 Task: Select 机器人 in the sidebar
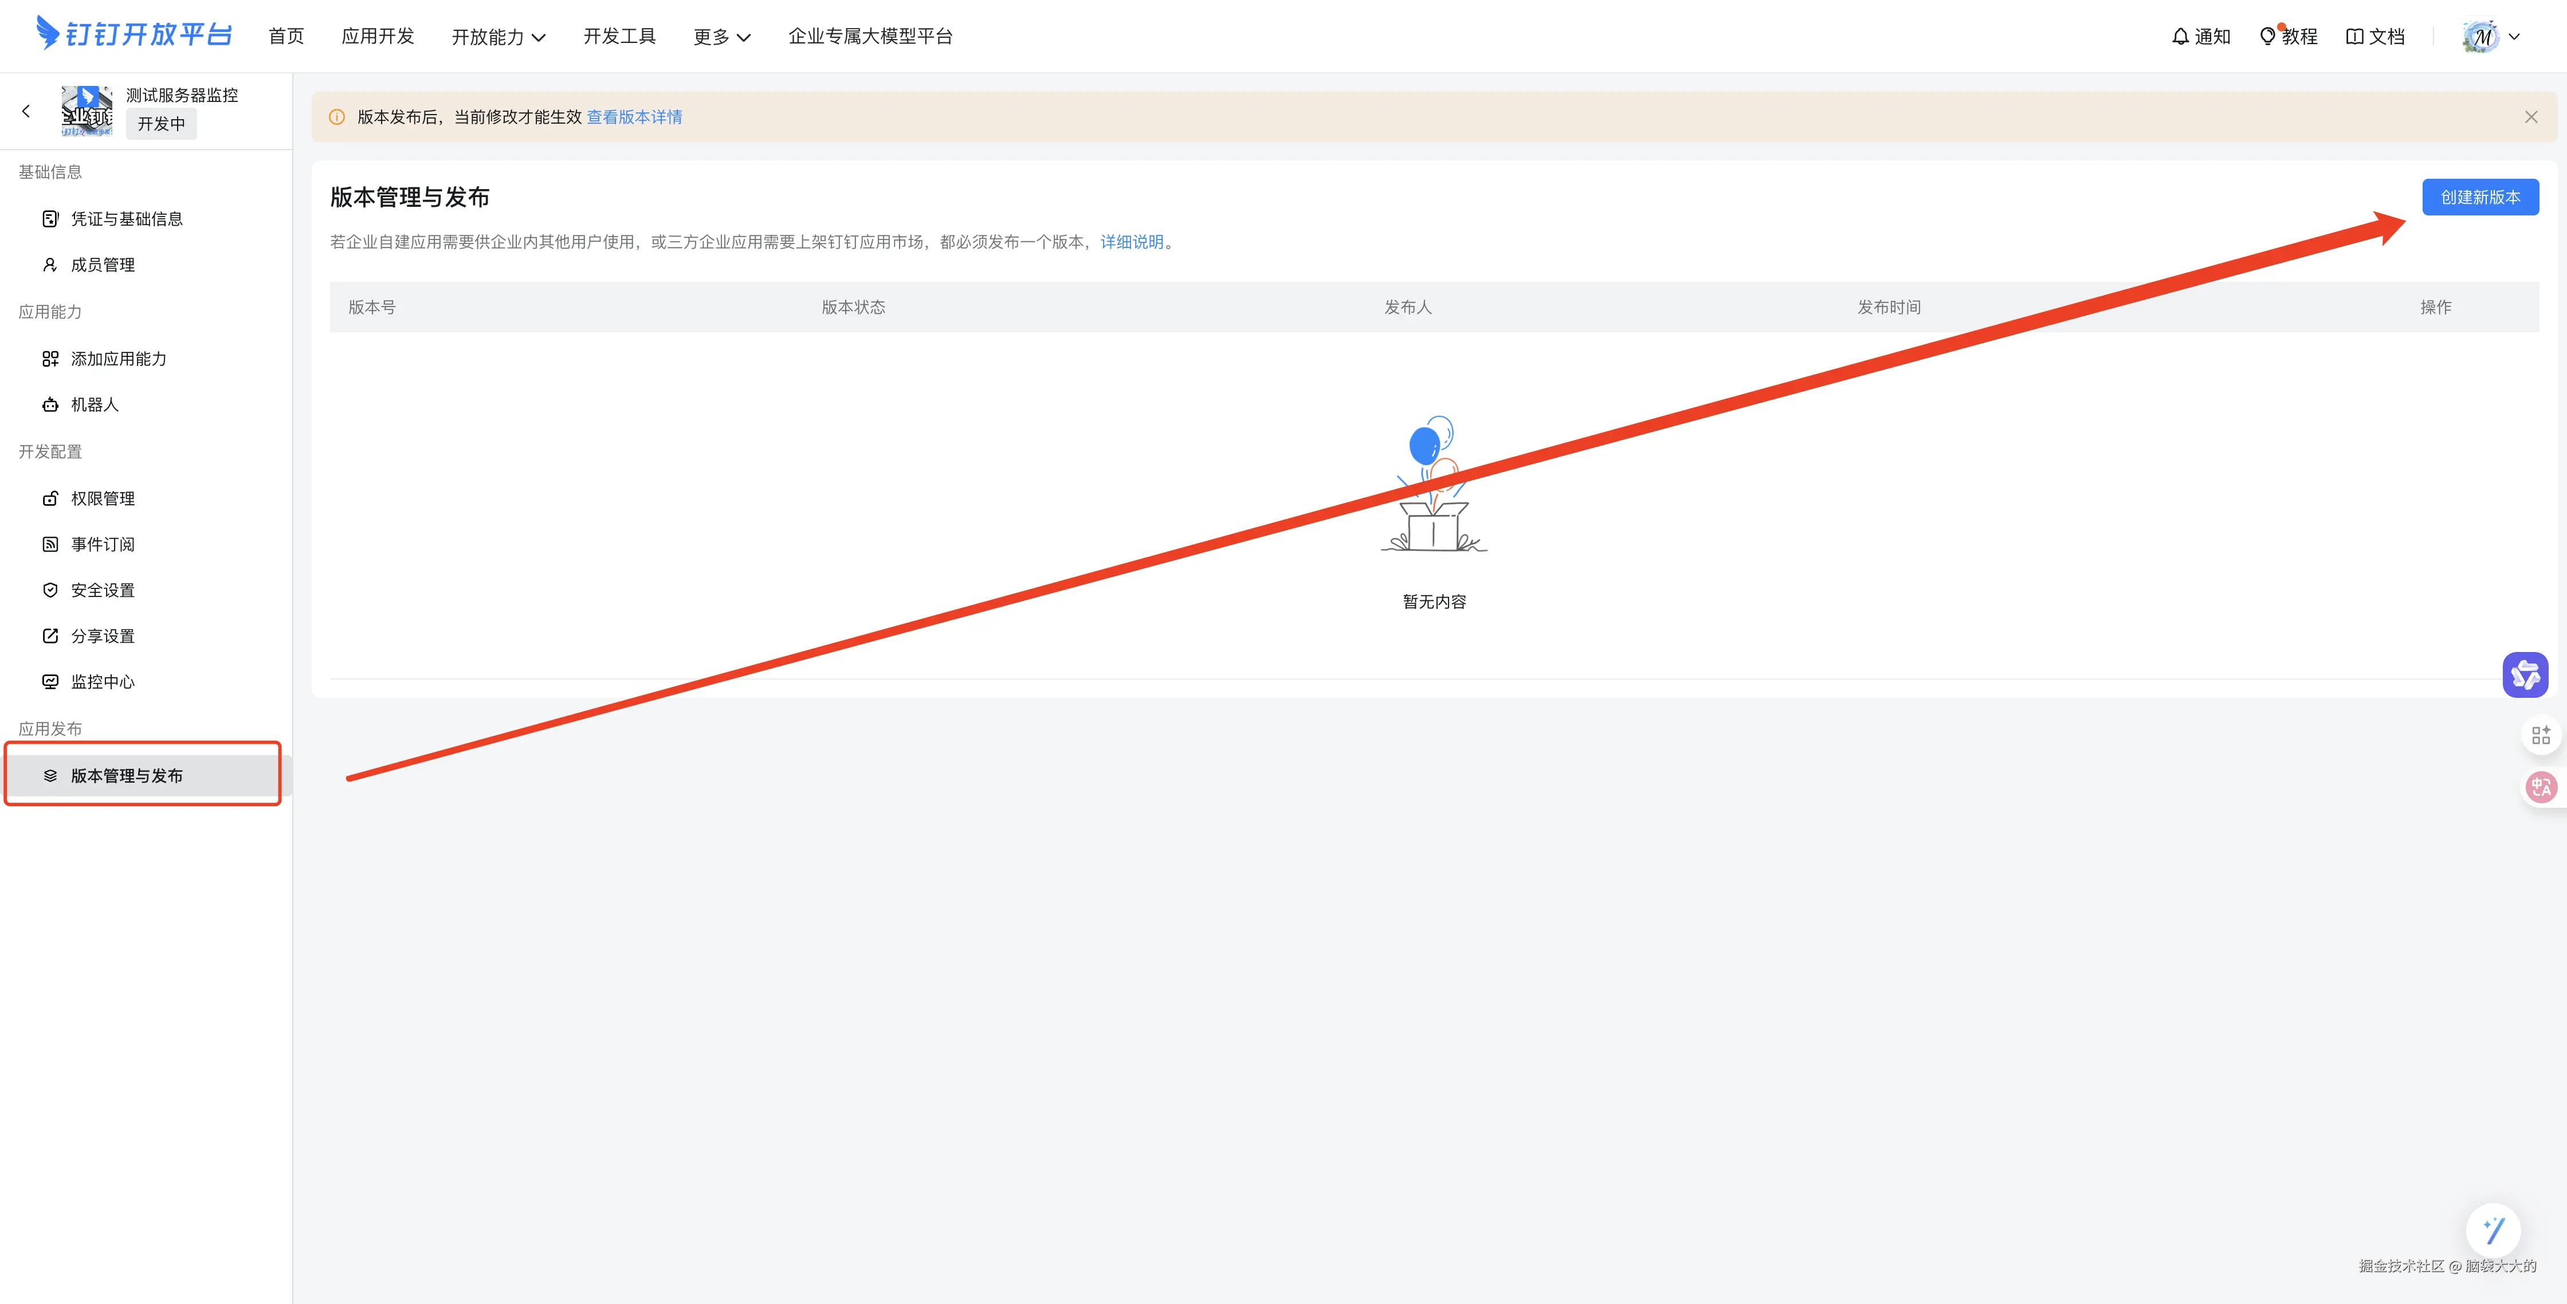tap(95, 404)
